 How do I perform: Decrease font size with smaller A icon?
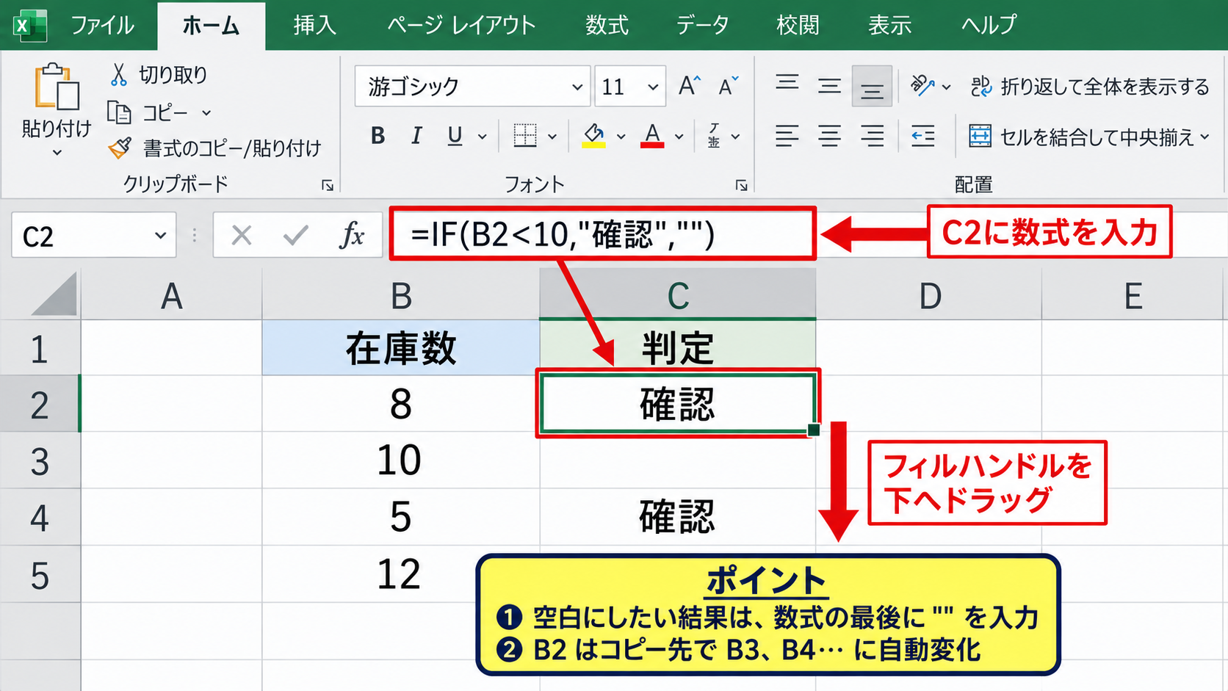click(728, 86)
